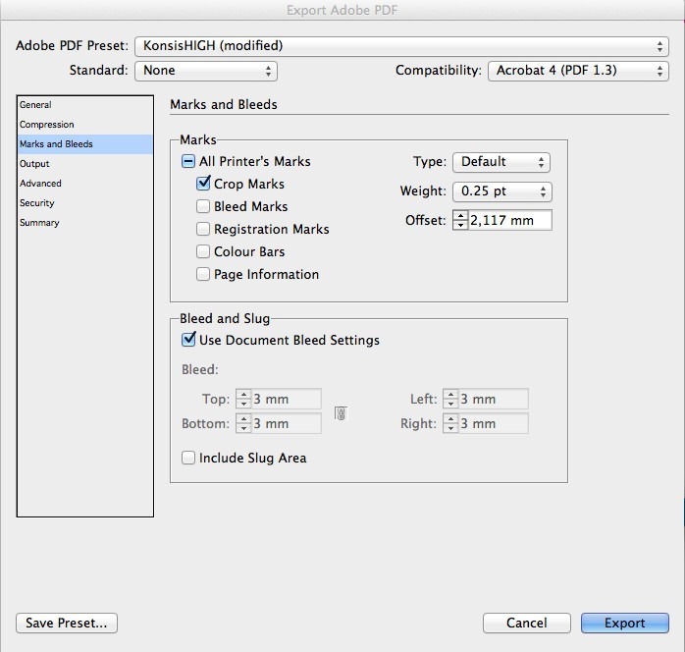View the Summary section

85,223
